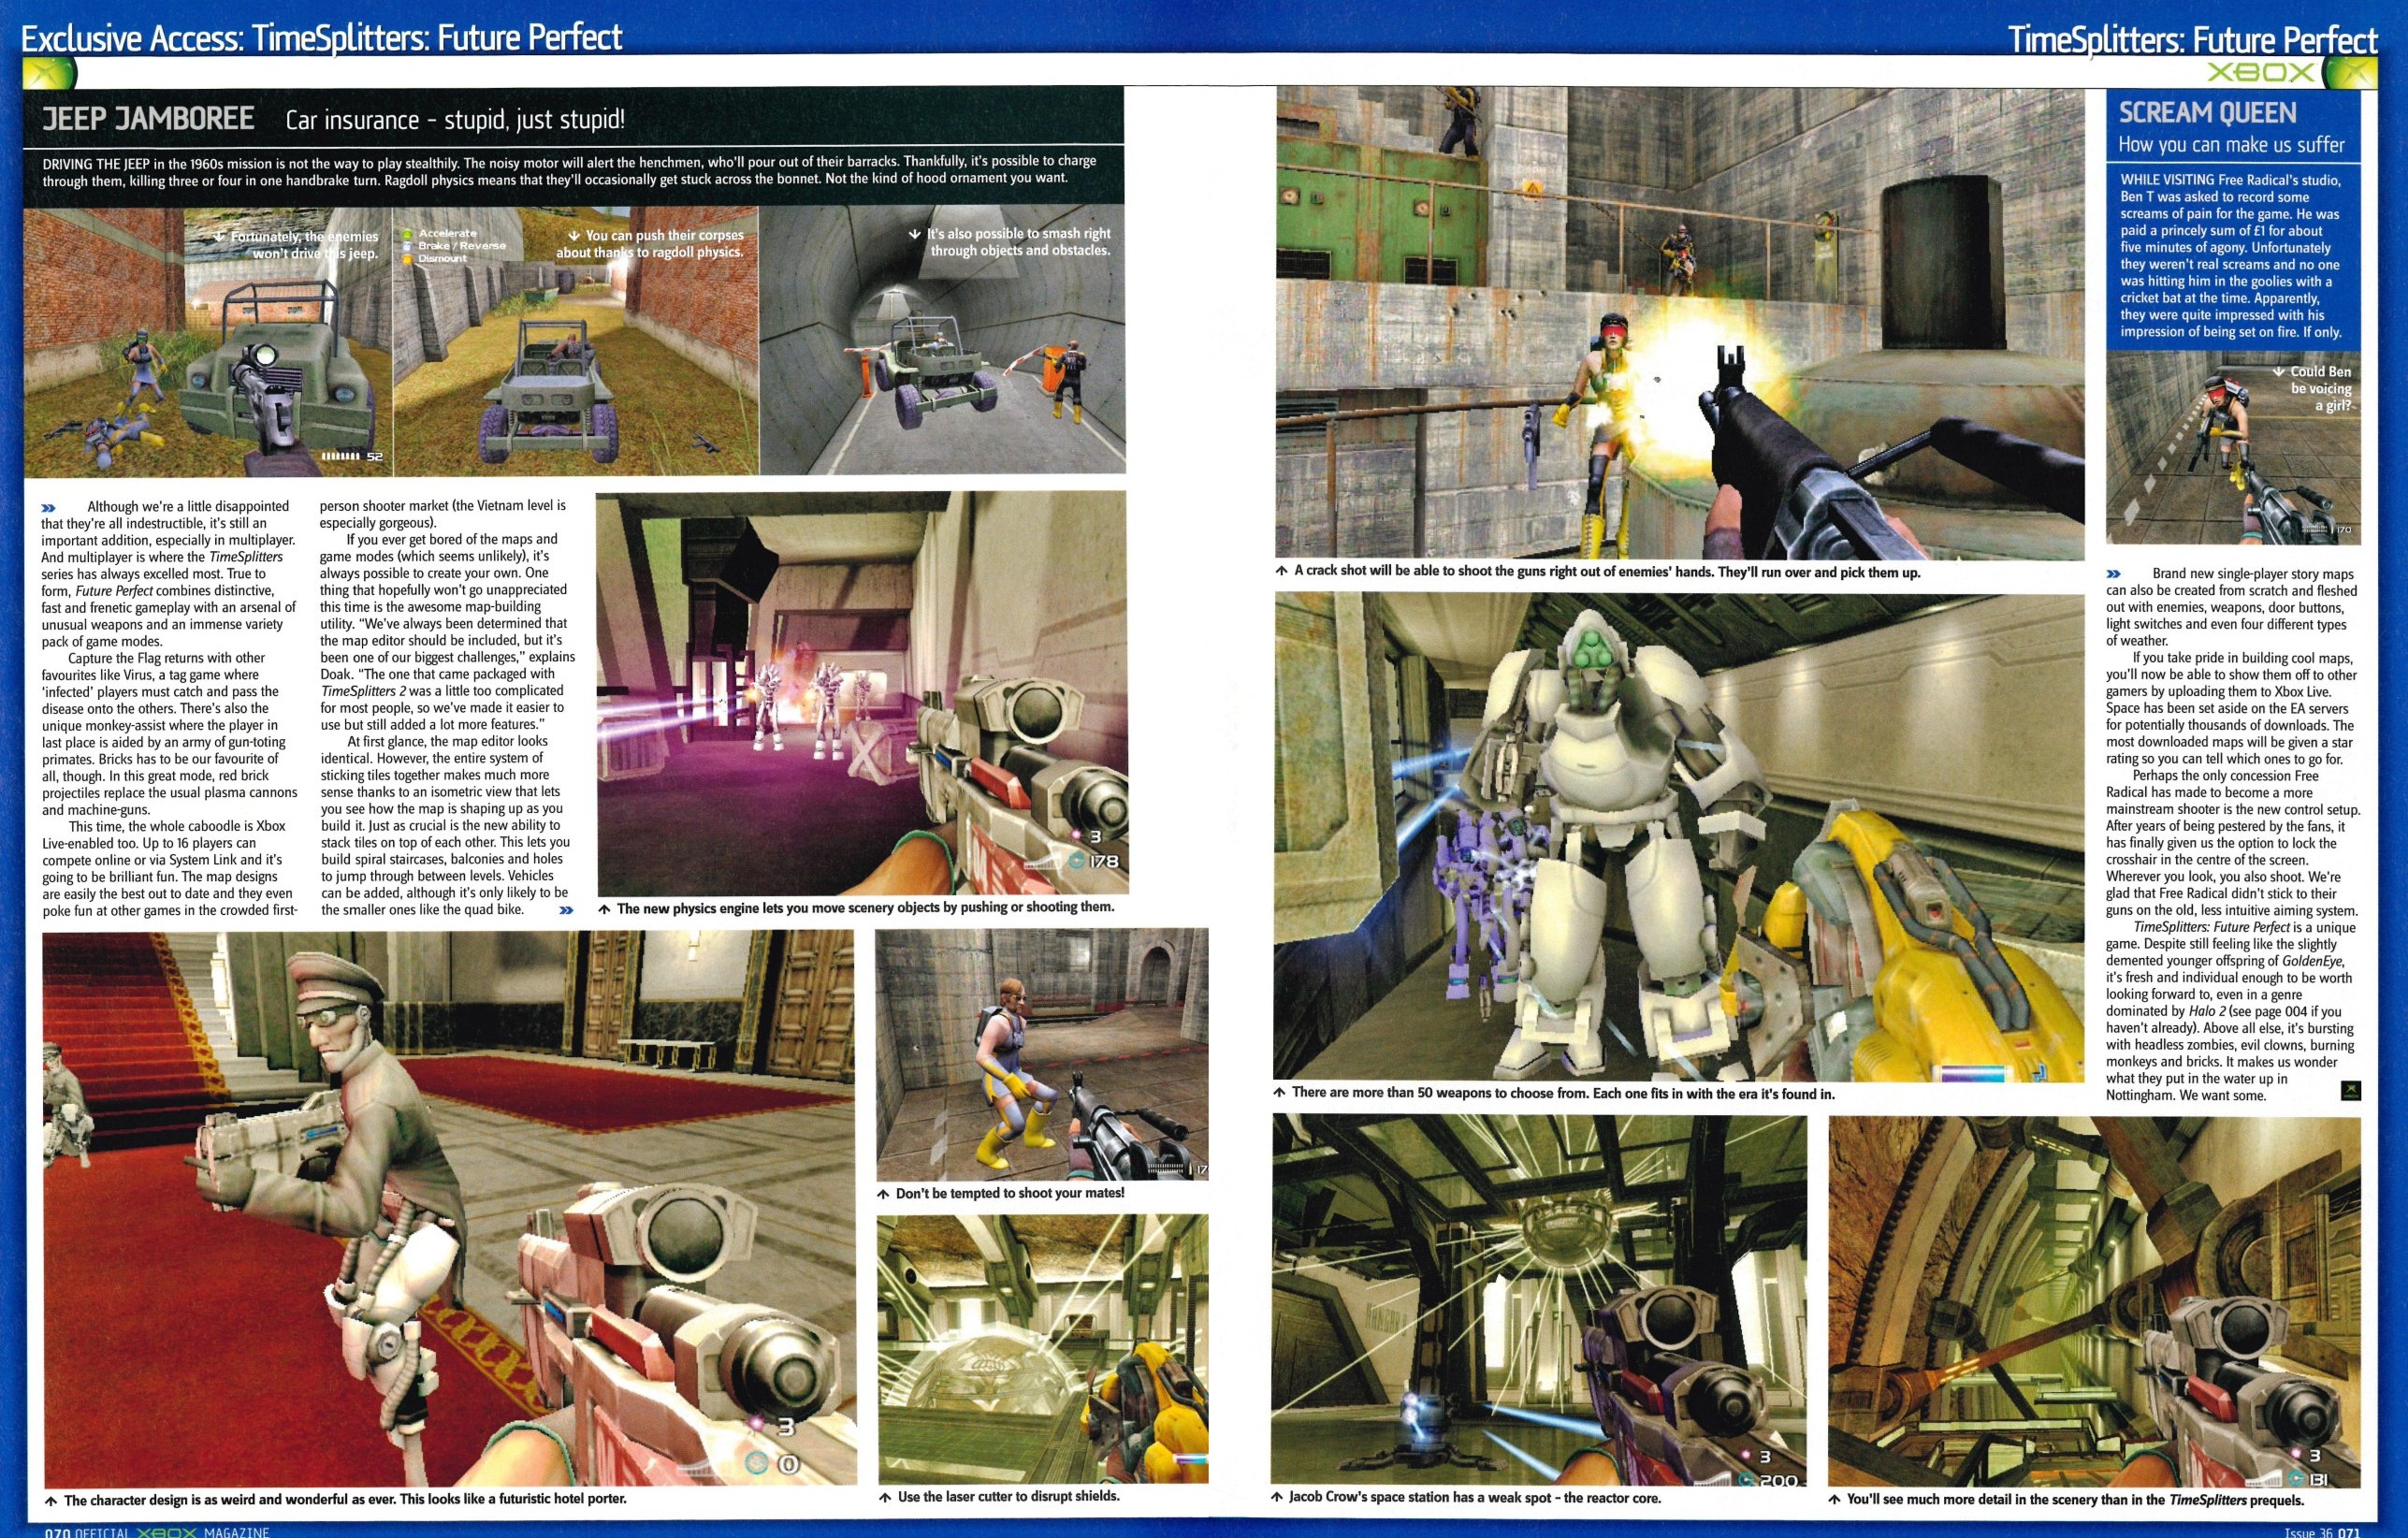Viewport: 2408px width, 1538px height.
Task: Open the jeep running over enemies screenshot
Action: point(208,342)
